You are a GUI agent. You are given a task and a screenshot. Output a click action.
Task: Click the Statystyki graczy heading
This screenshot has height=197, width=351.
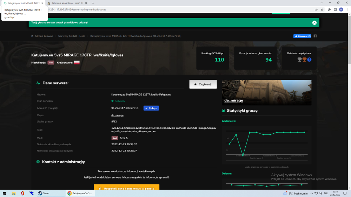tap(243, 111)
